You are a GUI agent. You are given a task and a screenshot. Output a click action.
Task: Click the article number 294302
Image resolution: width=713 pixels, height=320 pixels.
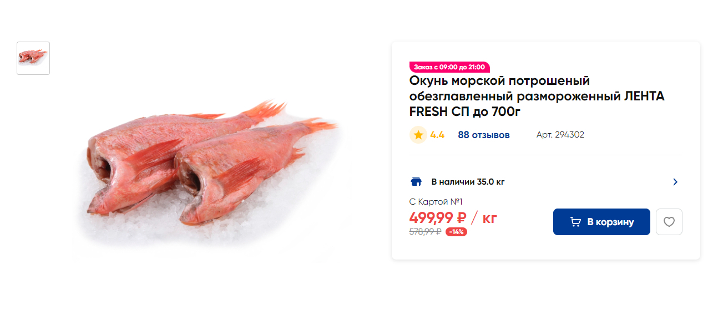[x=560, y=135]
